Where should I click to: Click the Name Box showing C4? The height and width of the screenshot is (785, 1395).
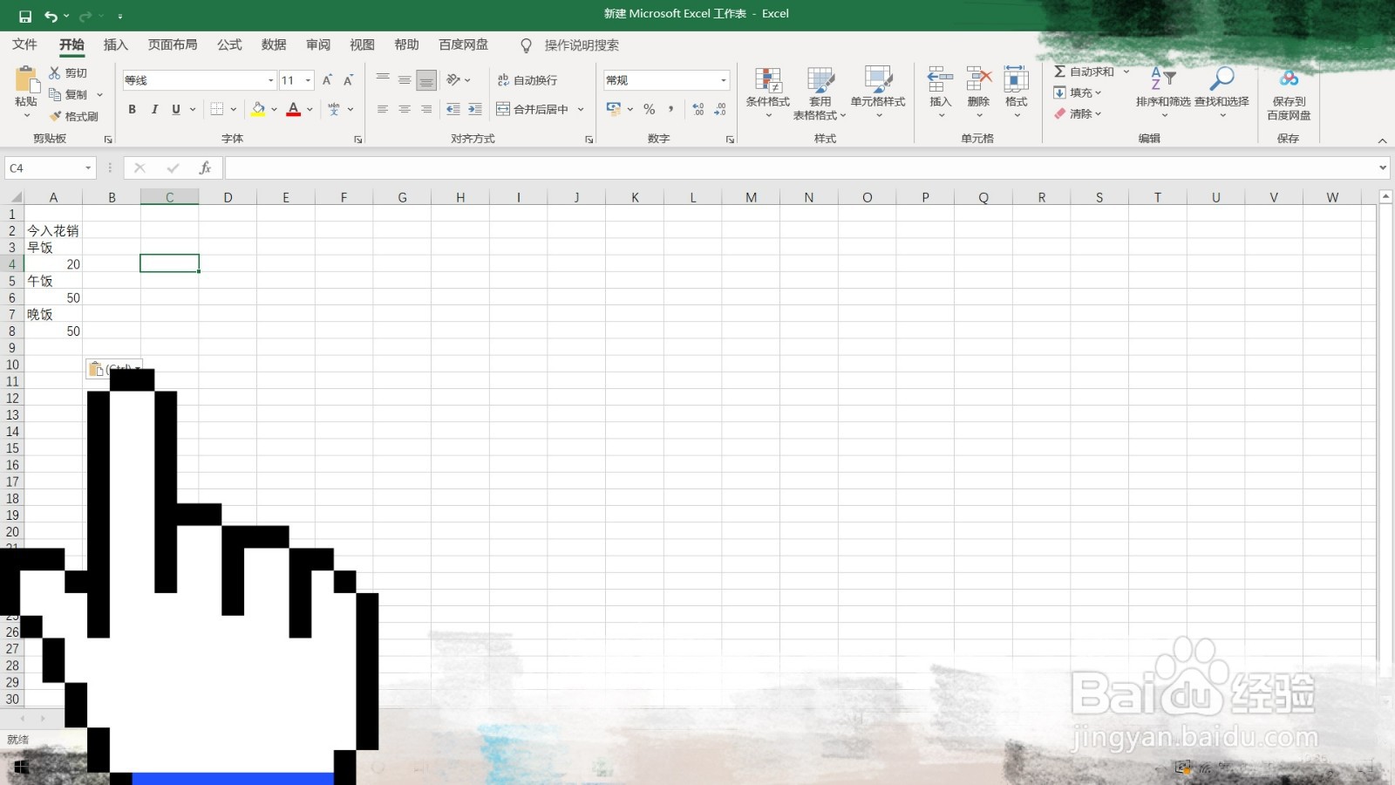coord(50,168)
